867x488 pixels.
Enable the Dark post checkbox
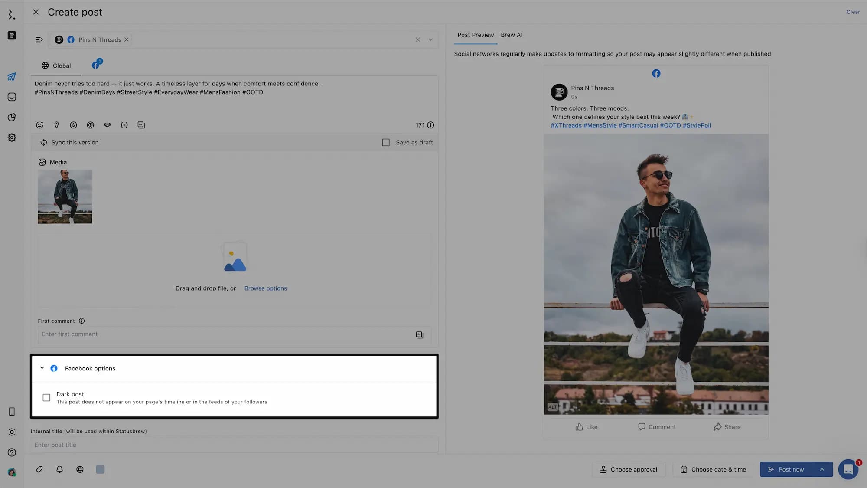coord(46,397)
